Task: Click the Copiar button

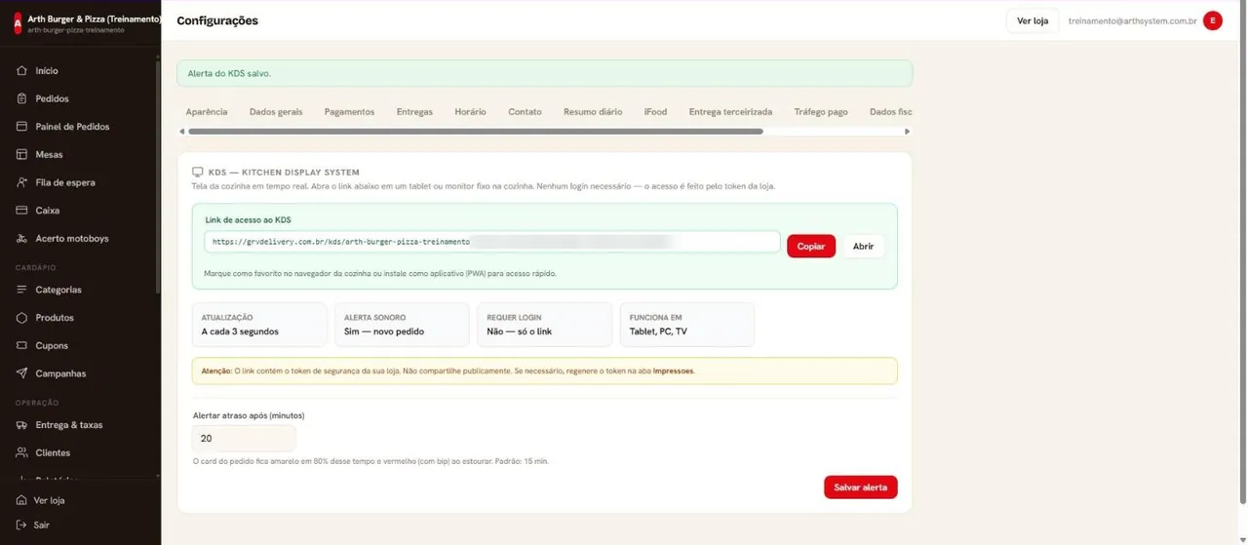Action: [811, 246]
